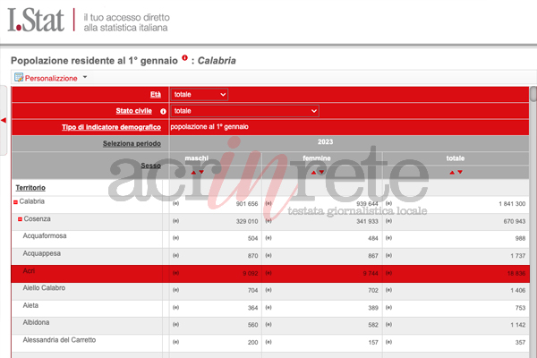Select the Acquaformosa row label
Screen dimensions: 537x358
click(45, 235)
